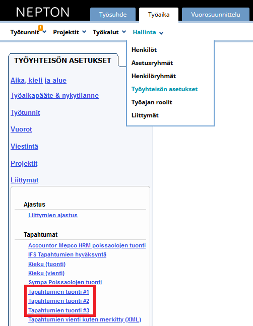Viewport: 253px width, 326px height.
Task: Switch to the Työsuhde tab
Action: [x=113, y=15]
